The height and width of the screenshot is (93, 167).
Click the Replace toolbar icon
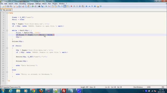[42, 6]
